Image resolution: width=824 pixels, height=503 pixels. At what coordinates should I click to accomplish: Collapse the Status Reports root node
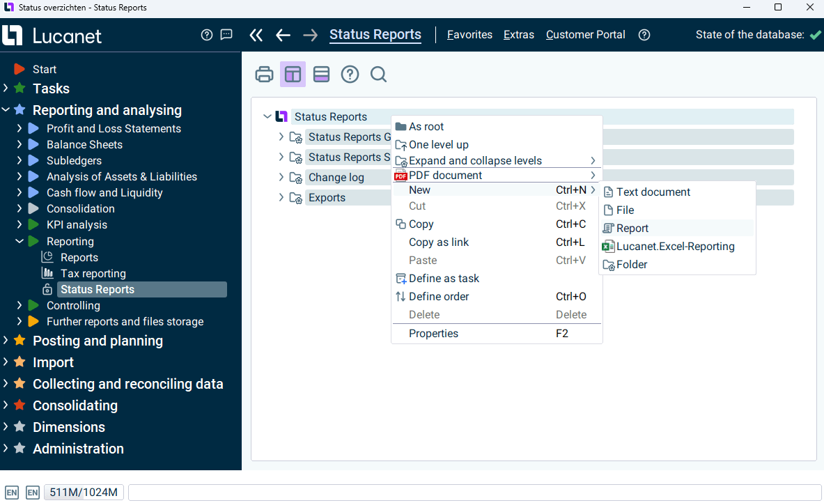pyautogui.click(x=267, y=116)
